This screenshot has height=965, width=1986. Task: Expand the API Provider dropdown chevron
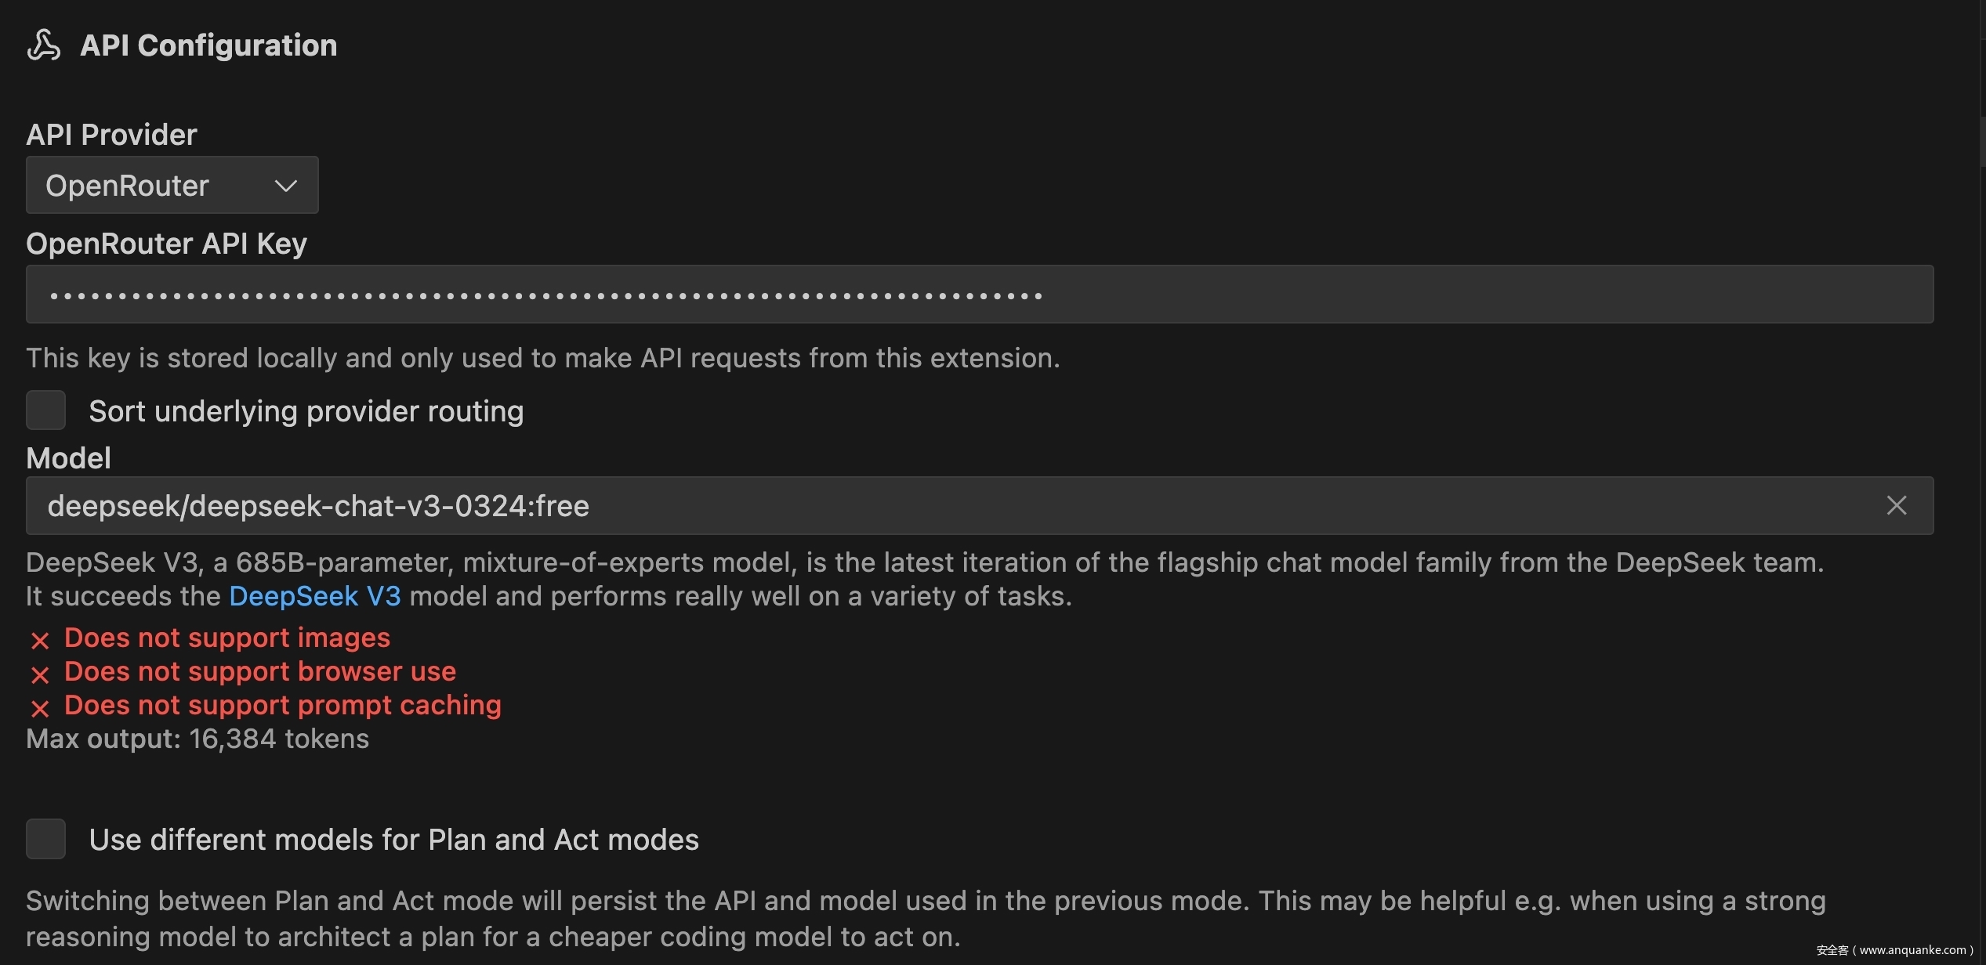(x=285, y=186)
